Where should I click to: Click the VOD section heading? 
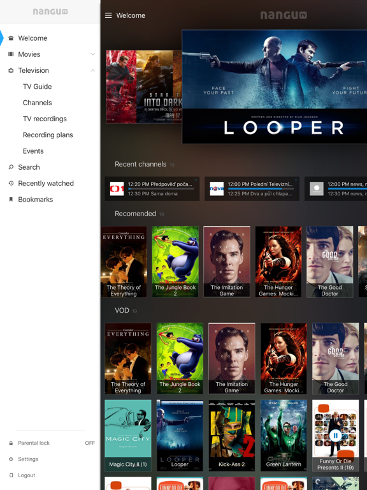(x=122, y=310)
